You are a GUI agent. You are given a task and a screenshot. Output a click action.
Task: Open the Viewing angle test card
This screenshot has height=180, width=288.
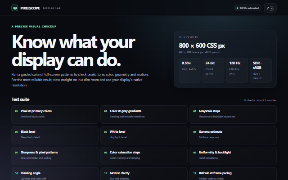pyautogui.click(x=55, y=174)
